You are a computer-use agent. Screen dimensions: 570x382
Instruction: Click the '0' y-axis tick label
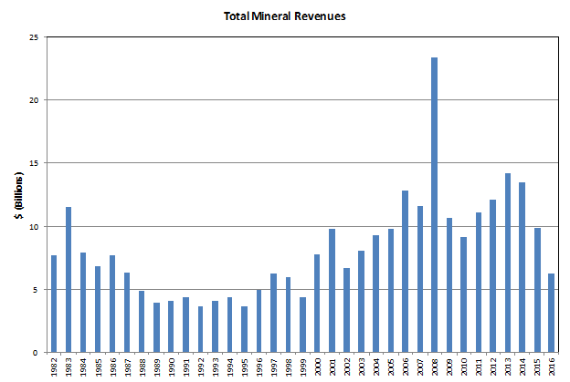pos(36,353)
